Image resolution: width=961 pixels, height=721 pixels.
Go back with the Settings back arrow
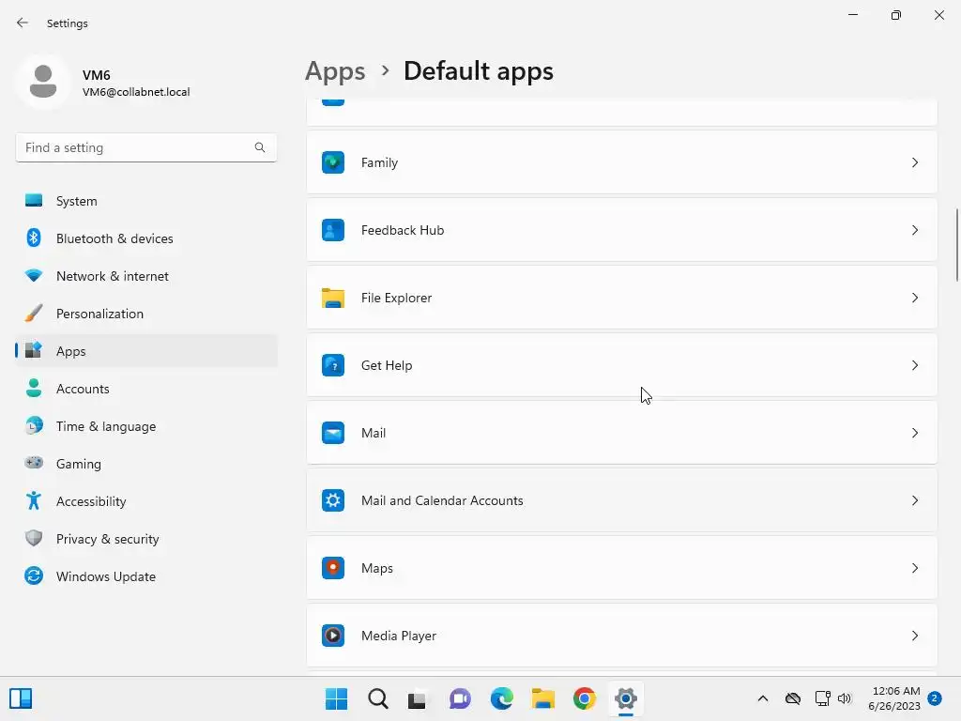pyautogui.click(x=23, y=23)
